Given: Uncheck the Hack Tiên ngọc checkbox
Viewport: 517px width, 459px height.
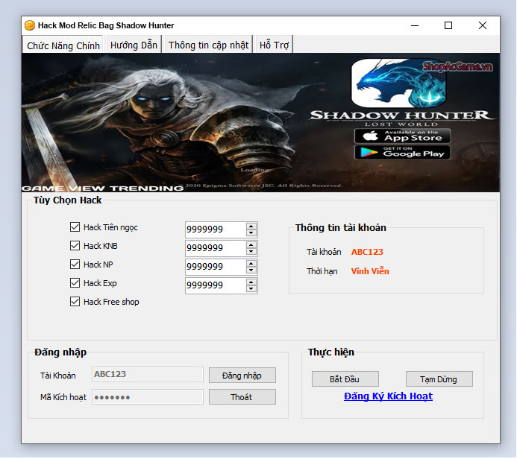Looking at the screenshot, I should click(75, 227).
